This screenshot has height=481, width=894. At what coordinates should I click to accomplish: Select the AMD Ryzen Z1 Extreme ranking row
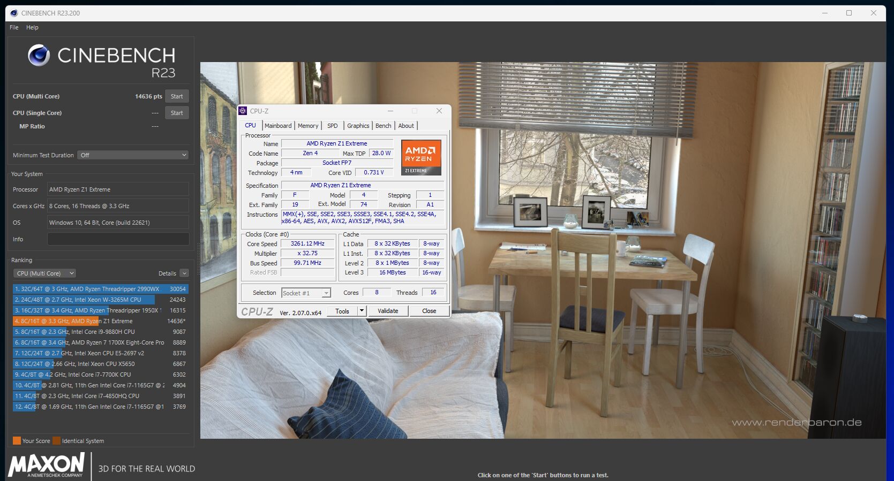click(x=100, y=321)
